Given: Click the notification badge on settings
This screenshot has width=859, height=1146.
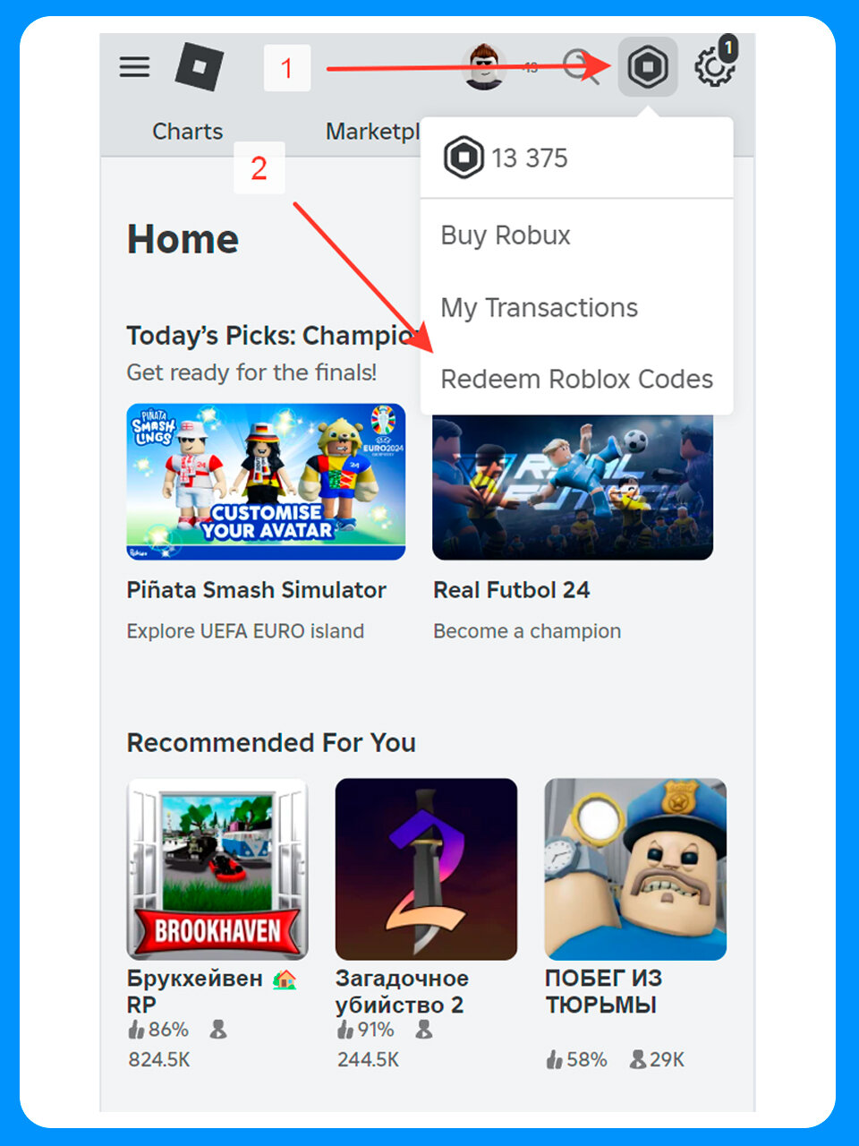Looking at the screenshot, I should tap(728, 47).
